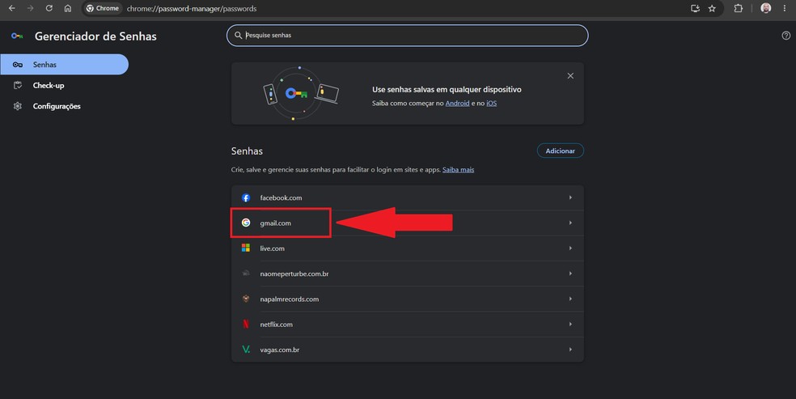This screenshot has height=399, width=796.
Task: Click the Facebook favicon
Action: click(x=246, y=197)
